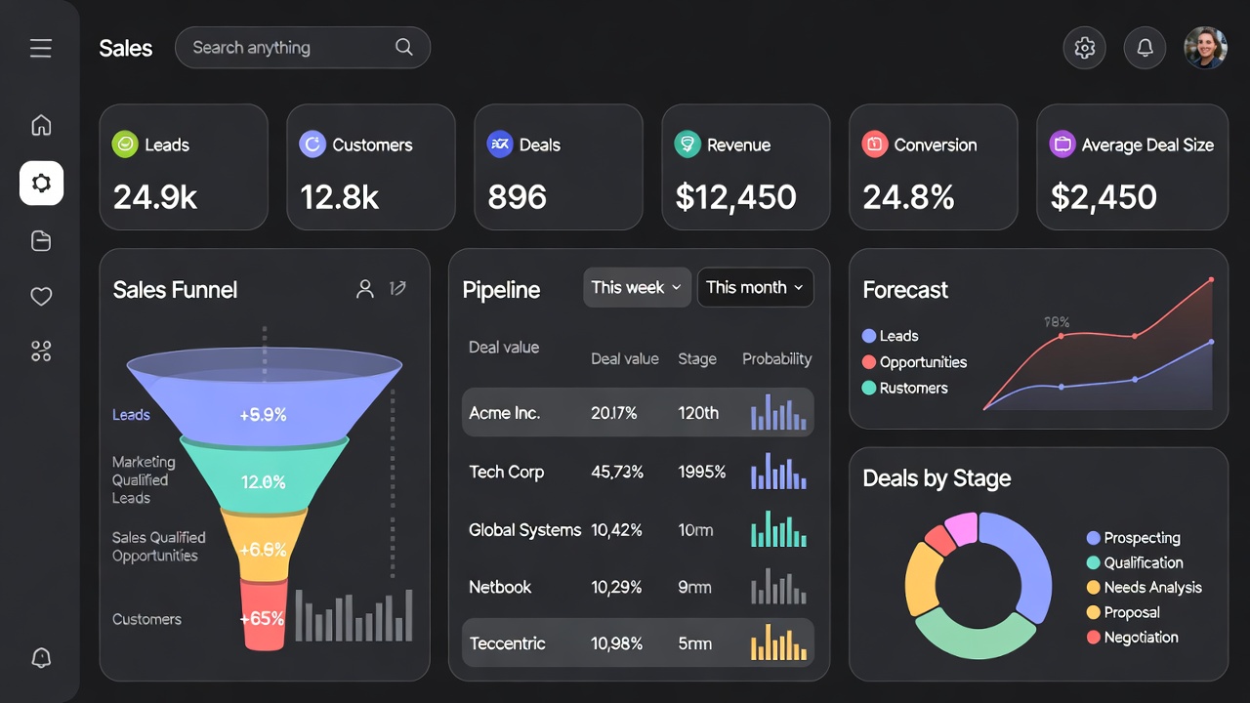Click the share arrow icon on Sales Funnel panel

tap(397, 288)
